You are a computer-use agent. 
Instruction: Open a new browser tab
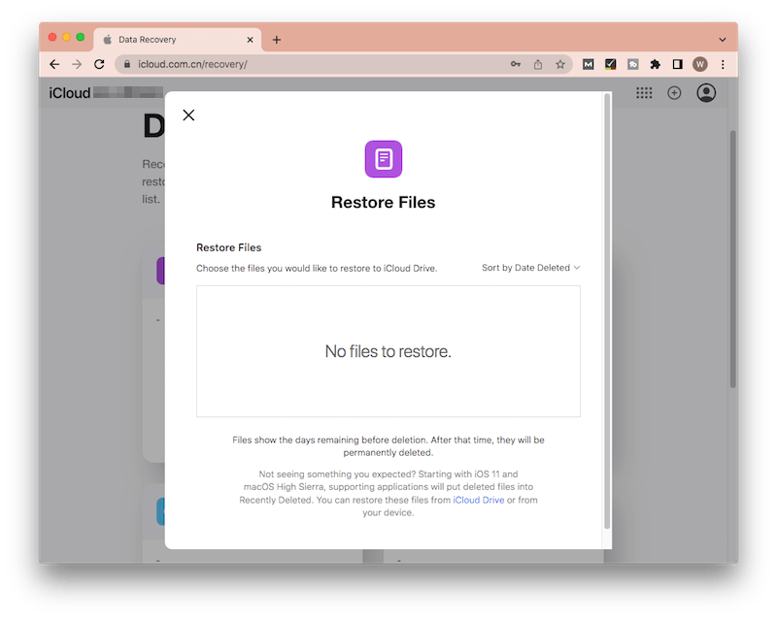coord(277,40)
